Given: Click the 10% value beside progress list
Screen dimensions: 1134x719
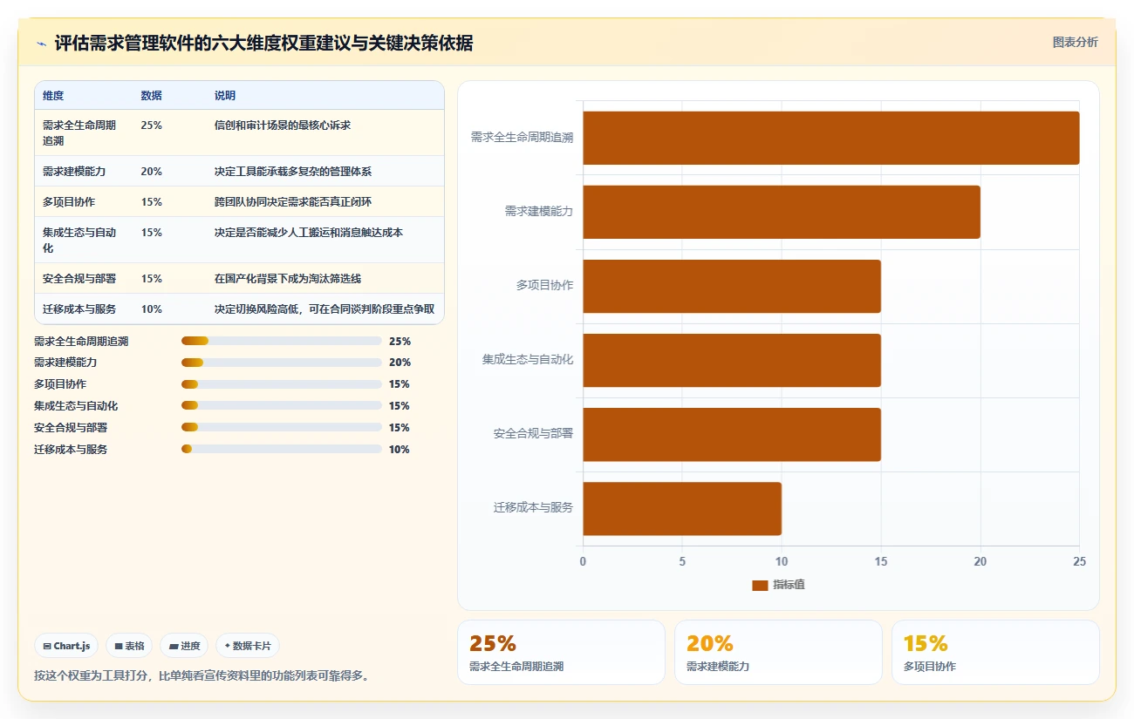Looking at the screenshot, I should (x=400, y=450).
